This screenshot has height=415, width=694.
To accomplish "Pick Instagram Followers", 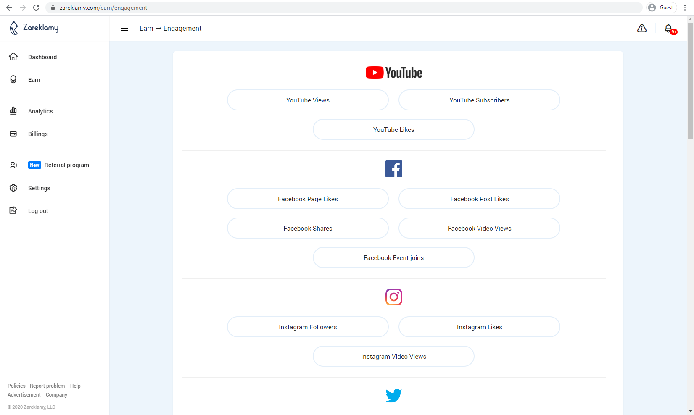I will pyautogui.click(x=308, y=327).
